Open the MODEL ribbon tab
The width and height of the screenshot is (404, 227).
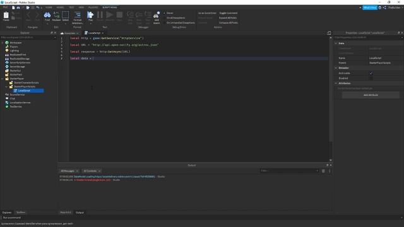(61, 8)
